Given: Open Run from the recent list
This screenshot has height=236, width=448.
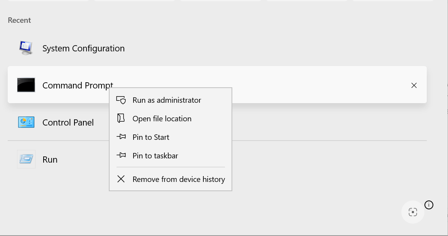Looking at the screenshot, I should pos(50,160).
